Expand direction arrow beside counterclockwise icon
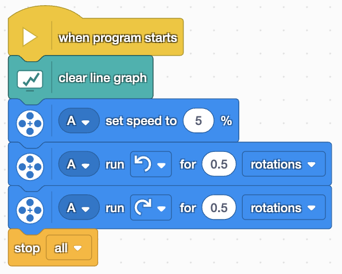342x274 pixels. pos(161,166)
